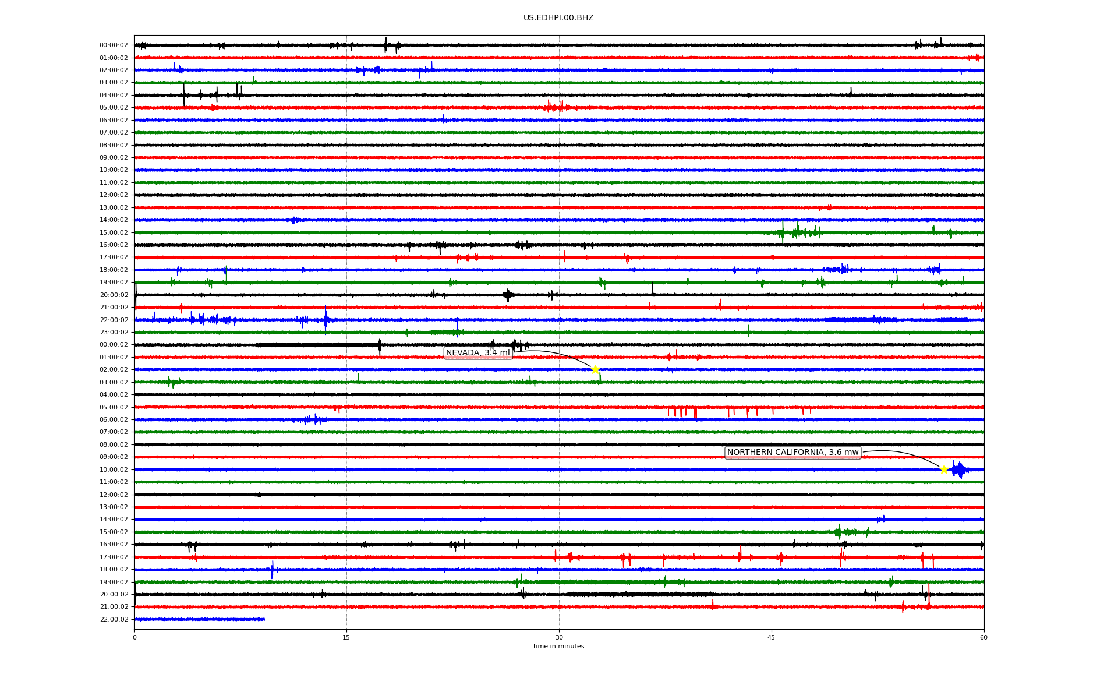Click the 60 tick on the minutes axis
The width and height of the screenshot is (1118, 699).
coord(983,637)
